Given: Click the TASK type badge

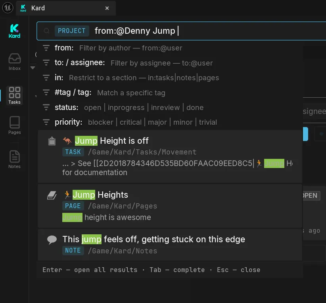Looking at the screenshot, I should coord(73,152).
